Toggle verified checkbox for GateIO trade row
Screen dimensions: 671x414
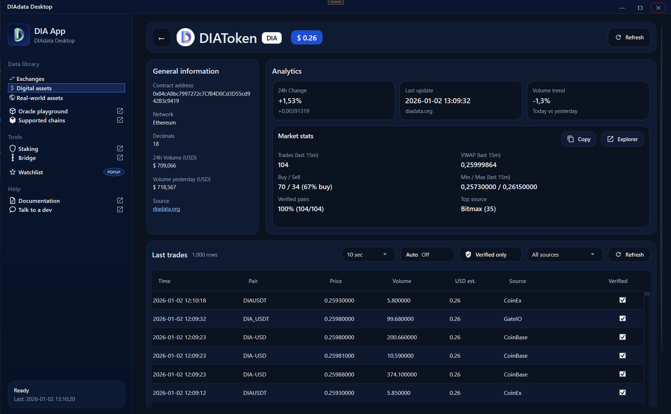coord(622,318)
